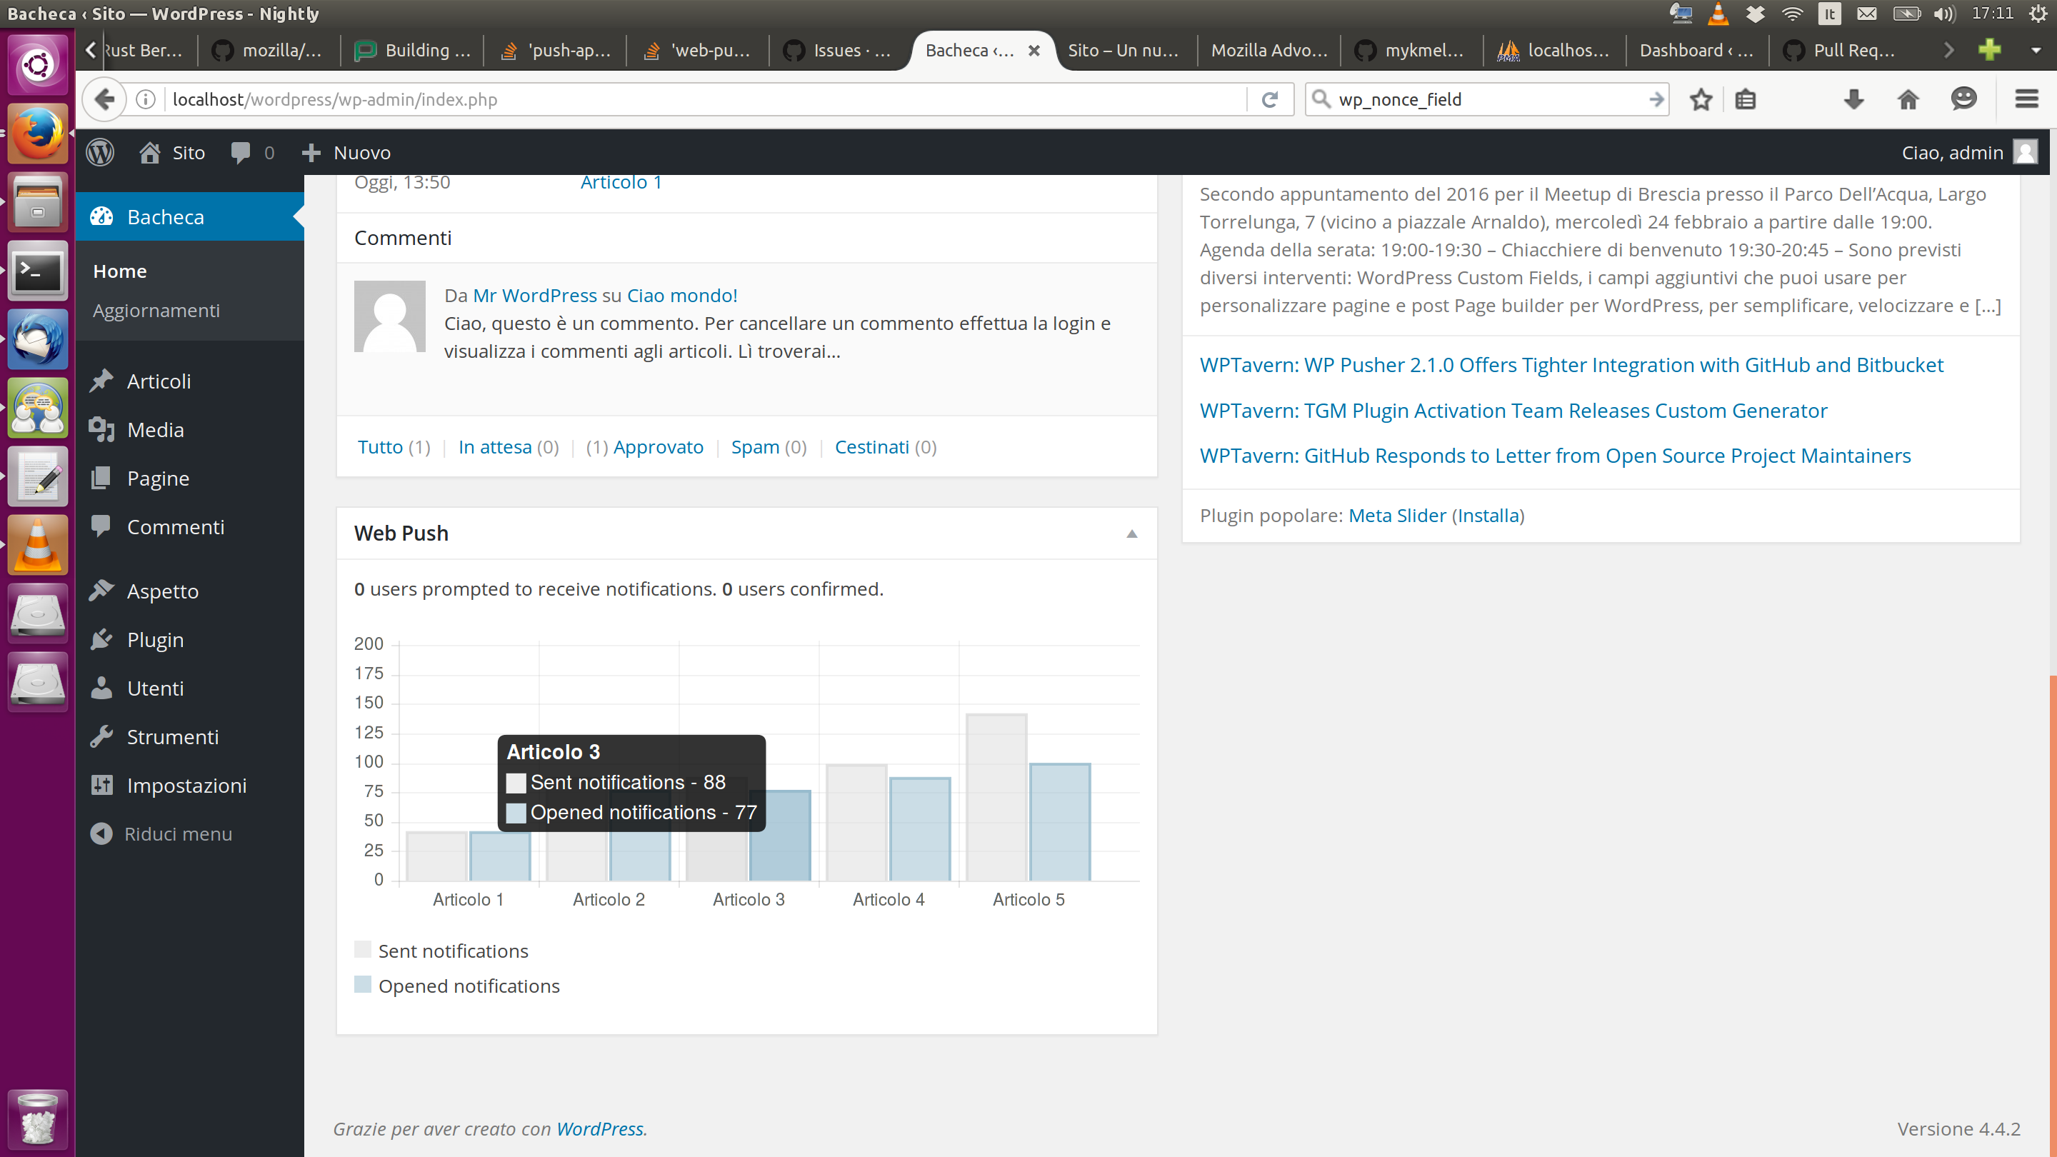Open the Meta Slider plugin link

click(x=1398, y=516)
